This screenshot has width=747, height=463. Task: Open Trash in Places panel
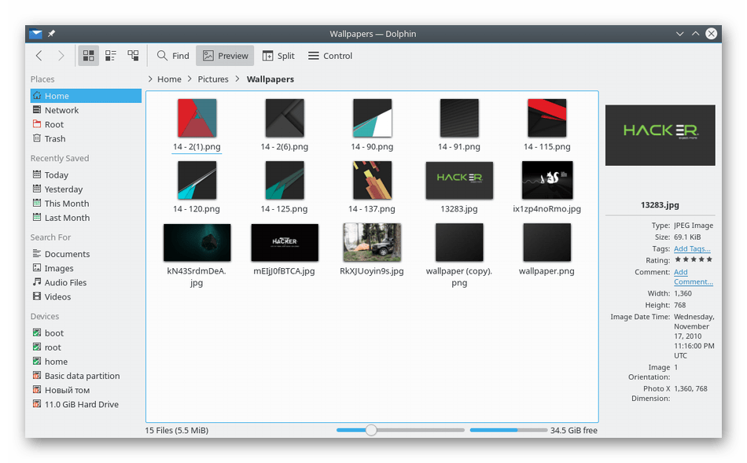(86, 138)
